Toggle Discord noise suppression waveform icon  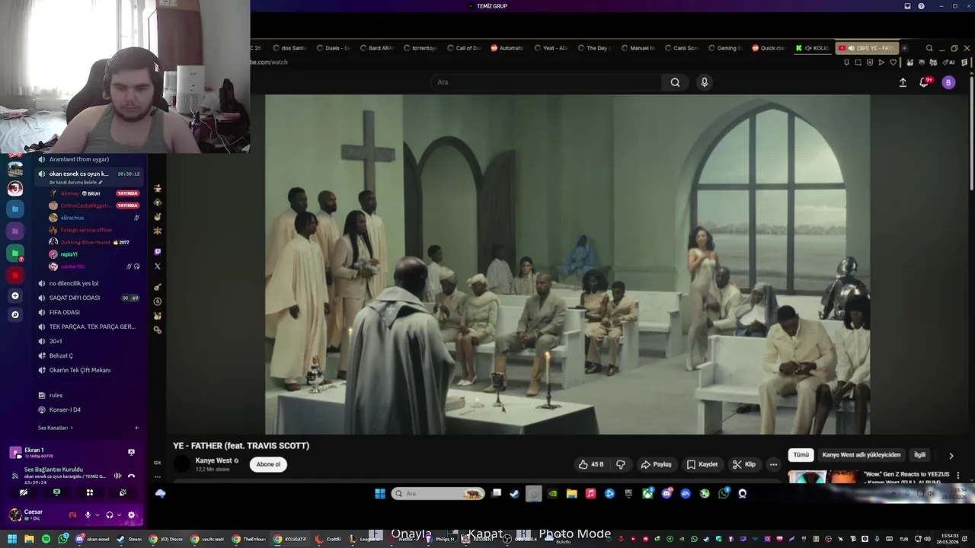(x=117, y=476)
